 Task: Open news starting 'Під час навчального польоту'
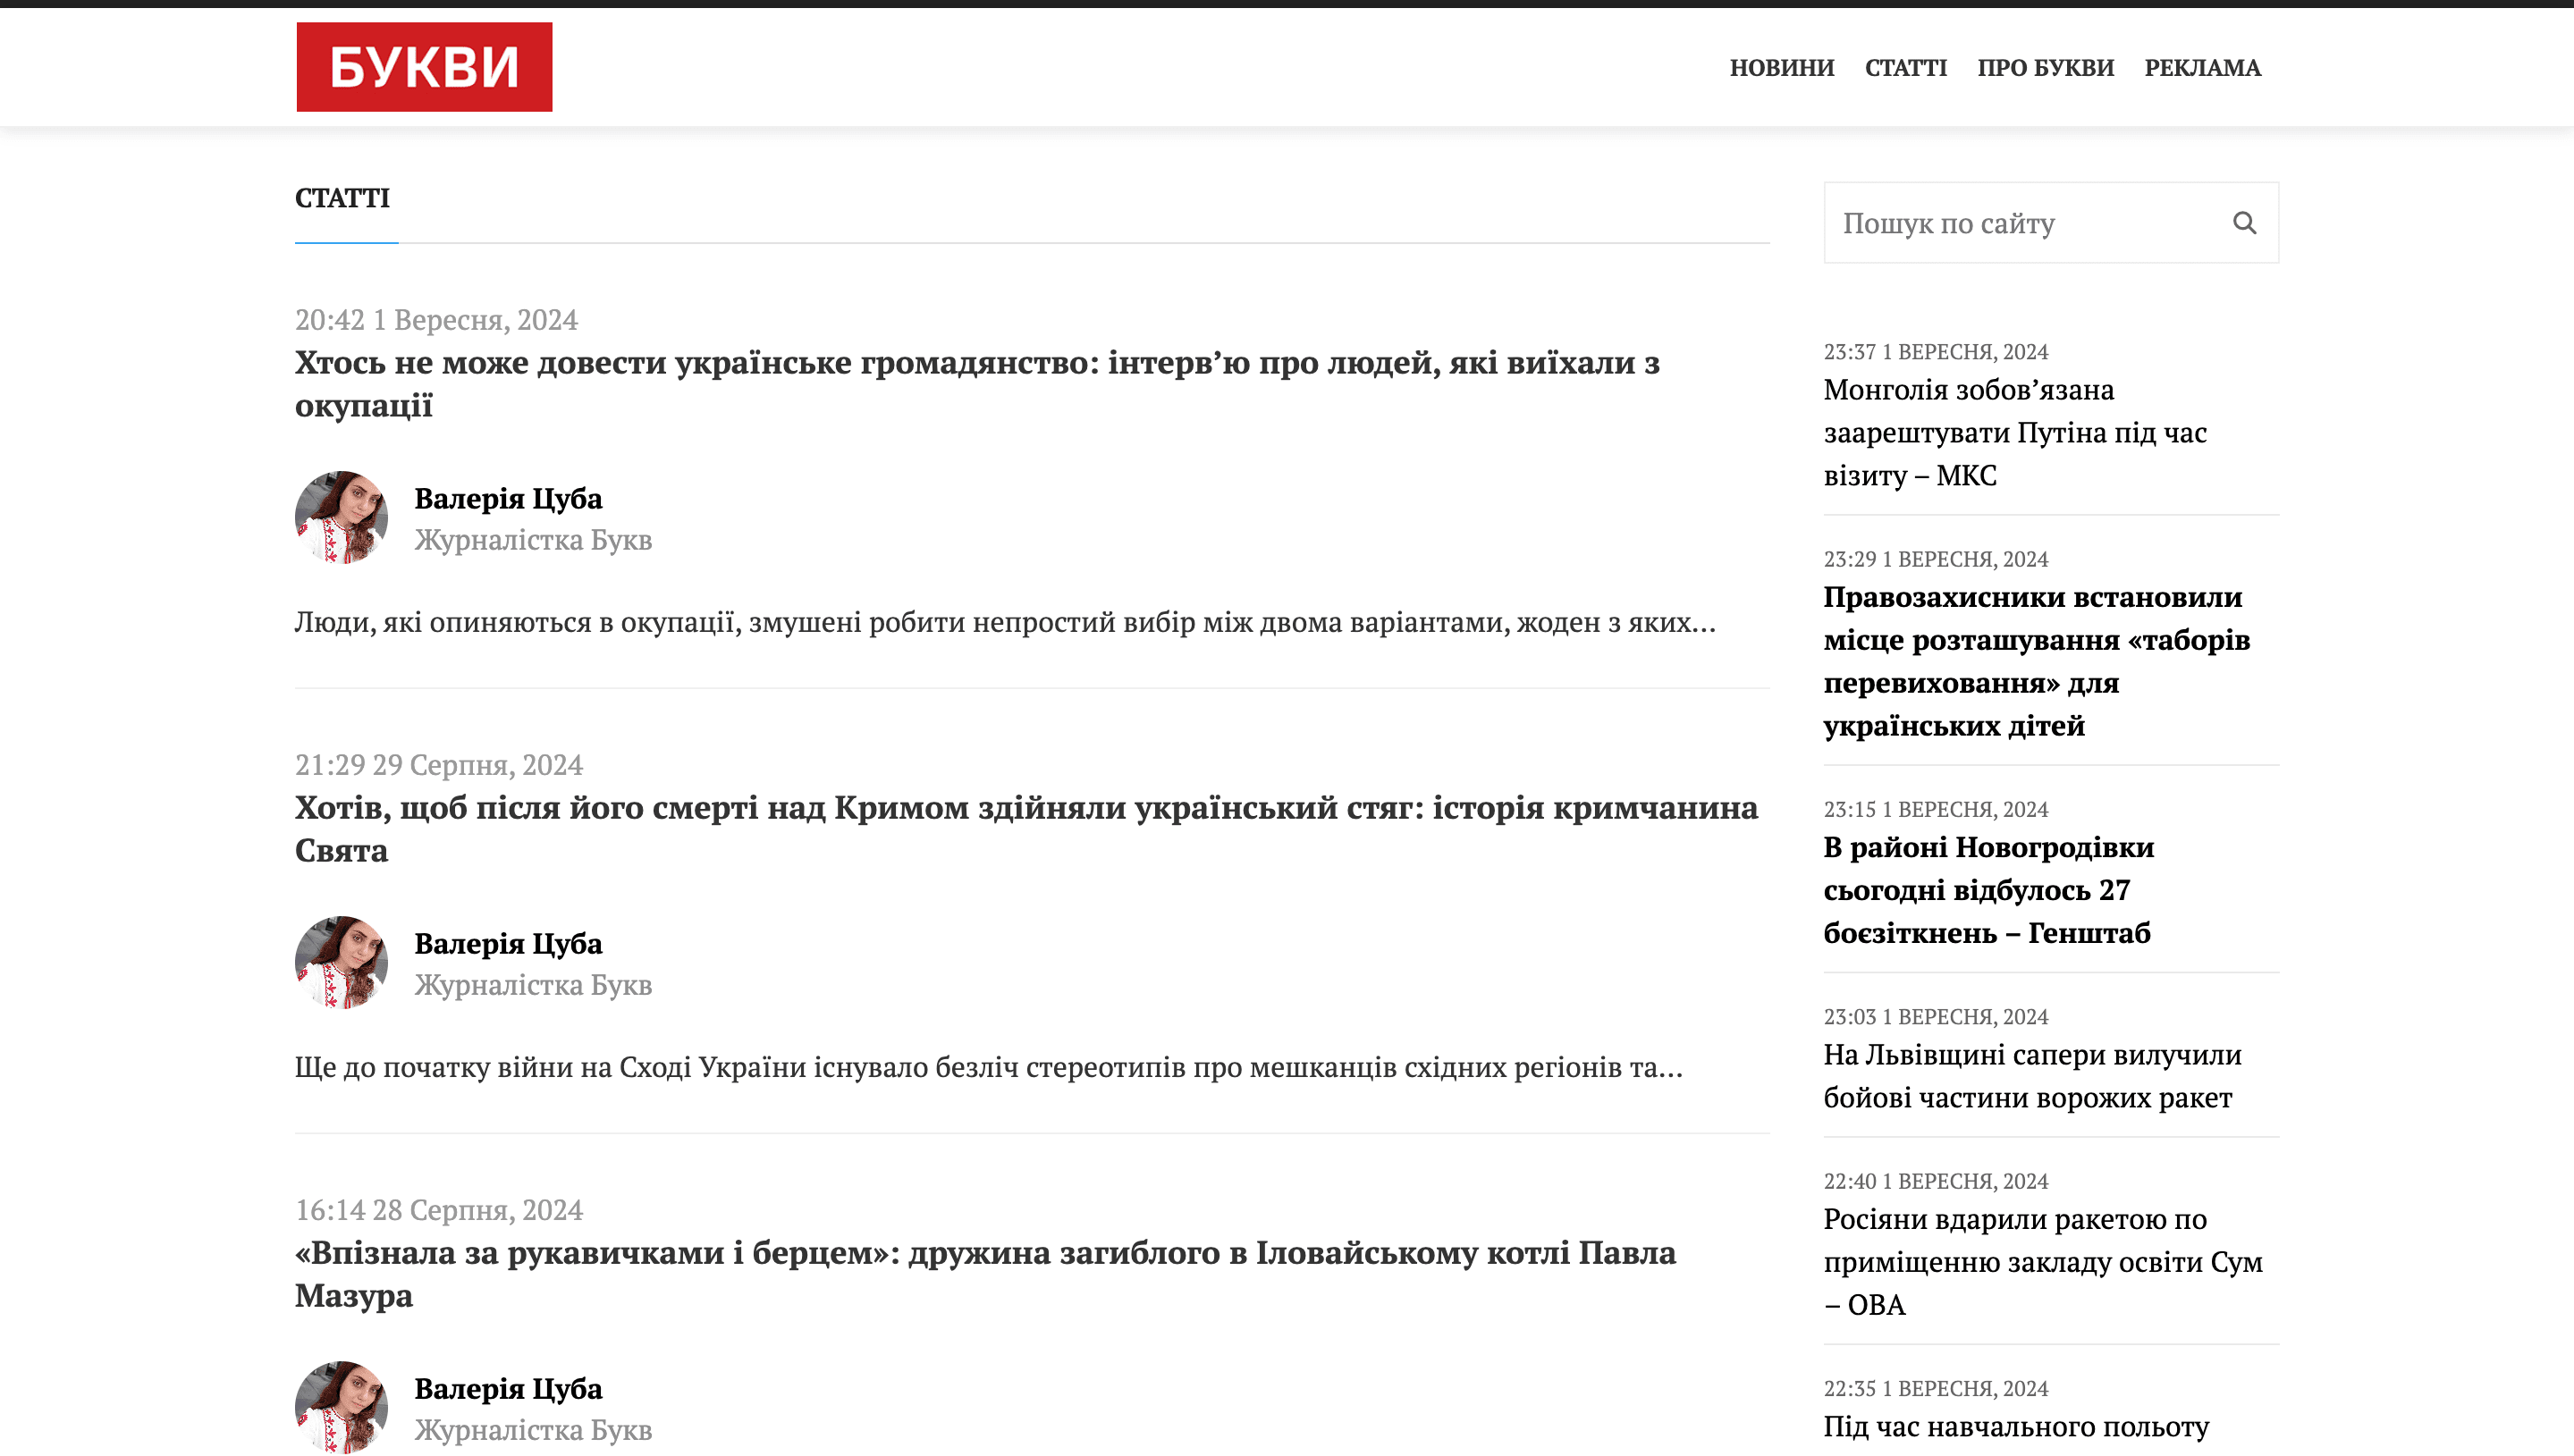2016,1427
